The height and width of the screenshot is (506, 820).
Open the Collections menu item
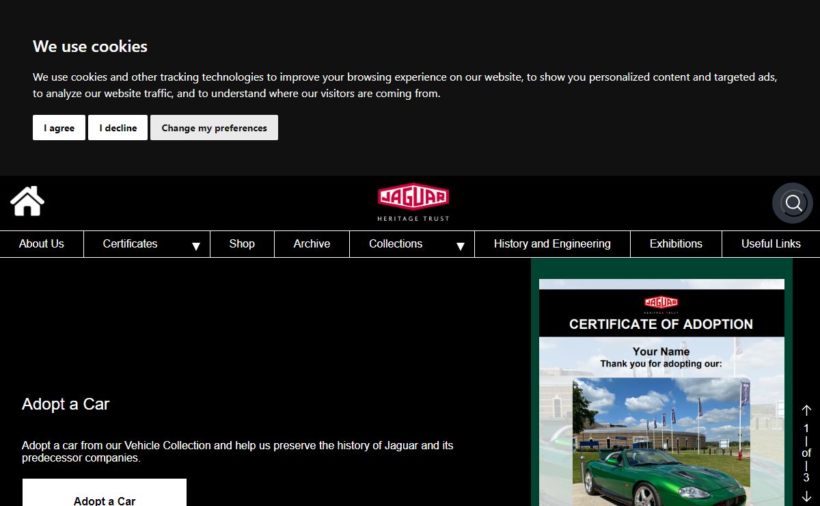pyautogui.click(x=396, y=244)
